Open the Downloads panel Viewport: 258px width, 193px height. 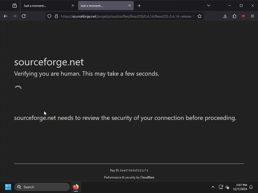pos(225,16)
